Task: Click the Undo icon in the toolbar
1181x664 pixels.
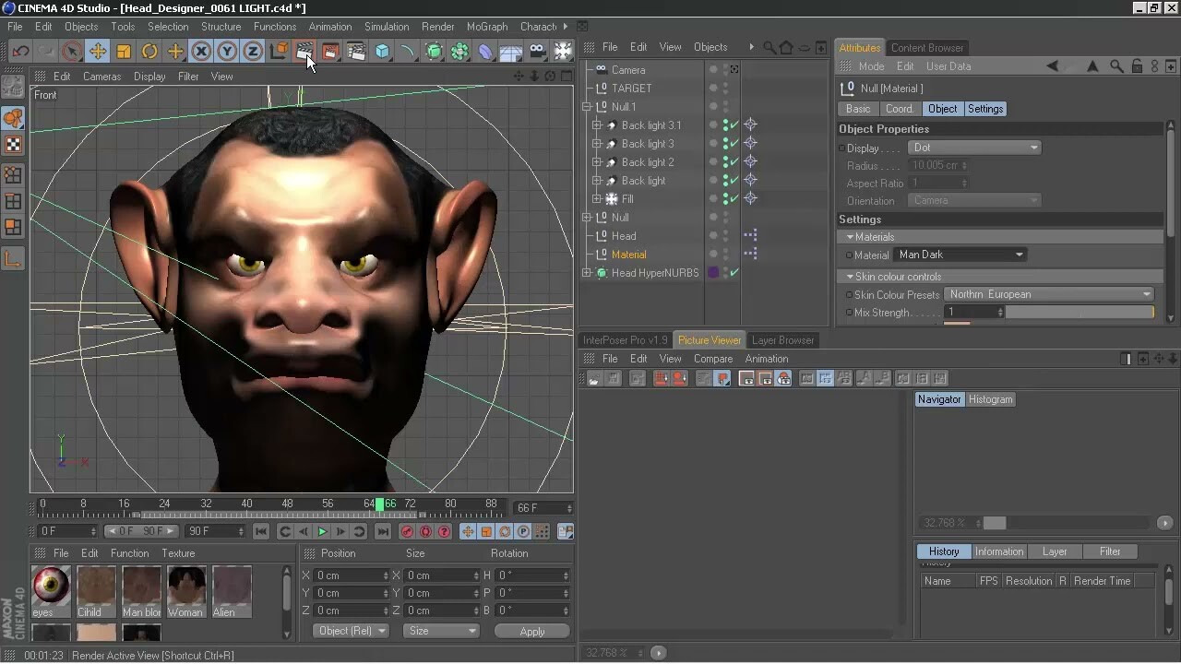Action: point(20,51)
